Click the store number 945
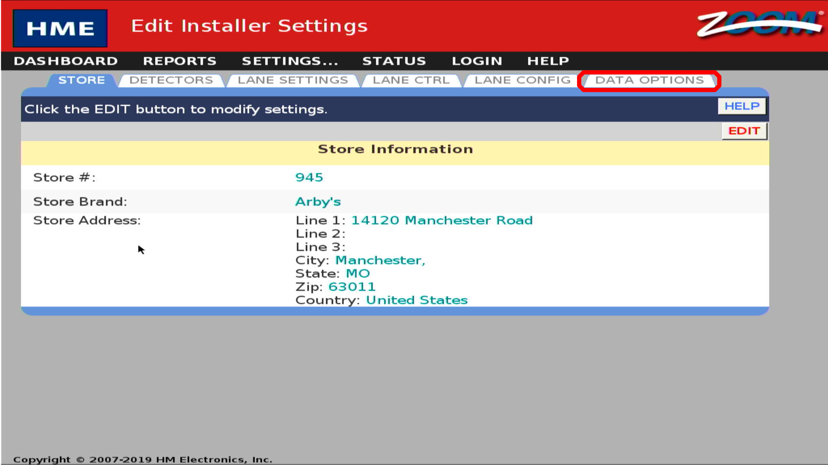This screenshot has width=828, height=465. (309, 177)
